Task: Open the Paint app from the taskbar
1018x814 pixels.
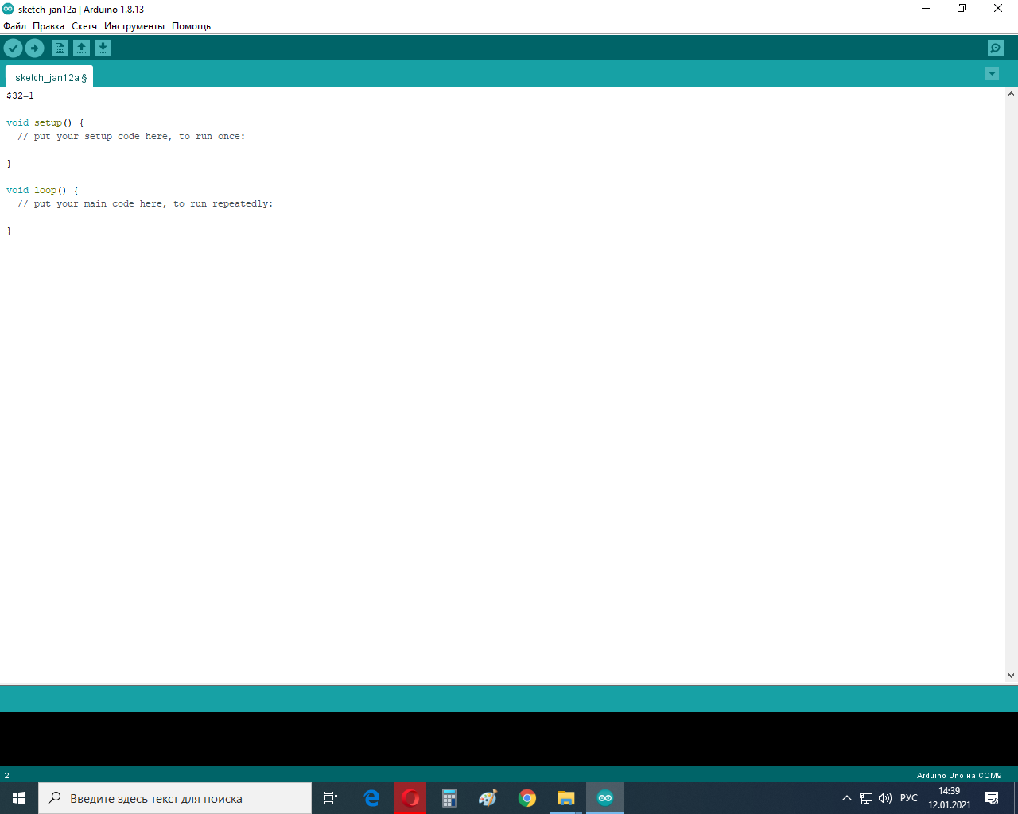Action: tap(488, 798)
